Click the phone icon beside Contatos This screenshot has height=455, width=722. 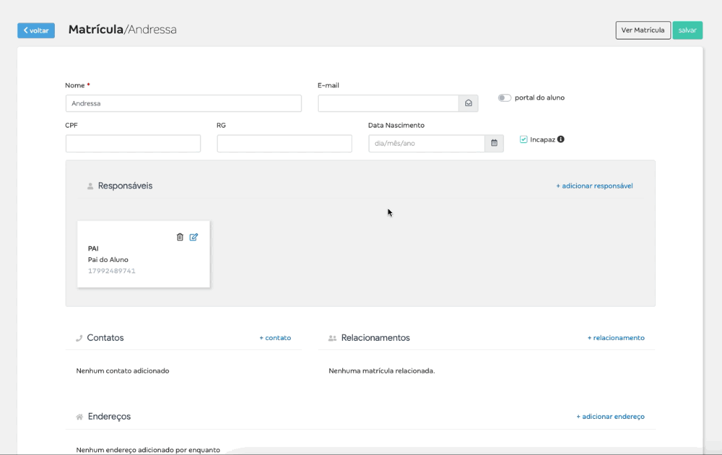coord(79,338)
